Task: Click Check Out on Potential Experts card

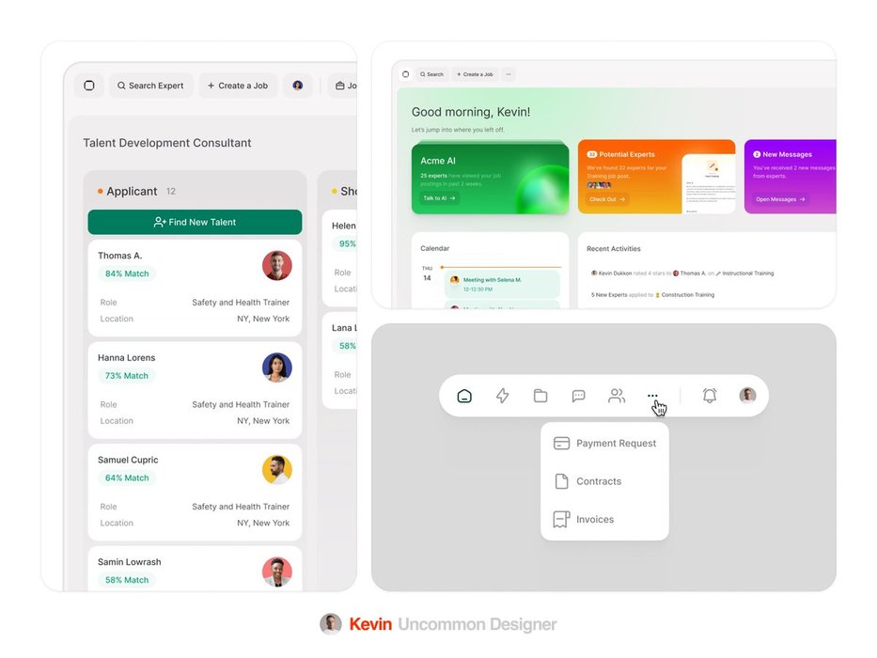Action: (606, 199)
